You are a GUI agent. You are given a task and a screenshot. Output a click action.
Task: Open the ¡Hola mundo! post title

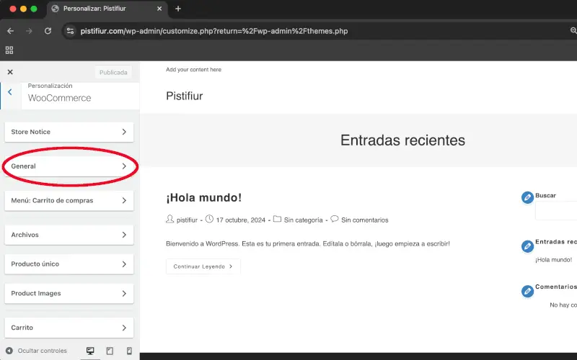[x=204, y=197]
